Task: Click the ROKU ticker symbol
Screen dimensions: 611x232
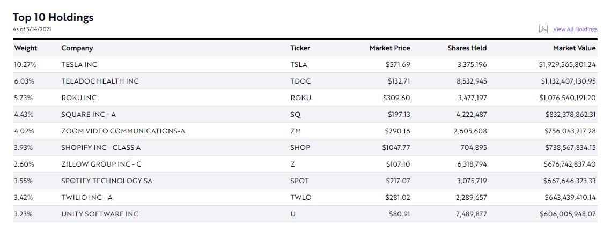Action: (300, 98)
